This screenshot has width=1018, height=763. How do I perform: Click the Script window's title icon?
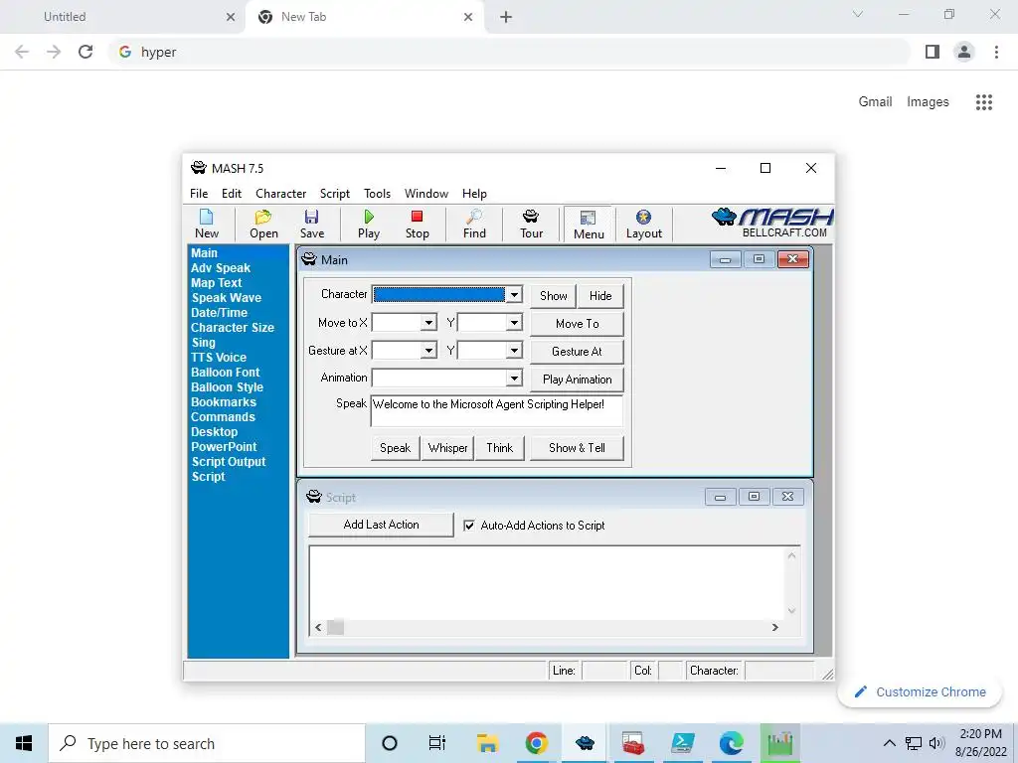tap(313, 497)
